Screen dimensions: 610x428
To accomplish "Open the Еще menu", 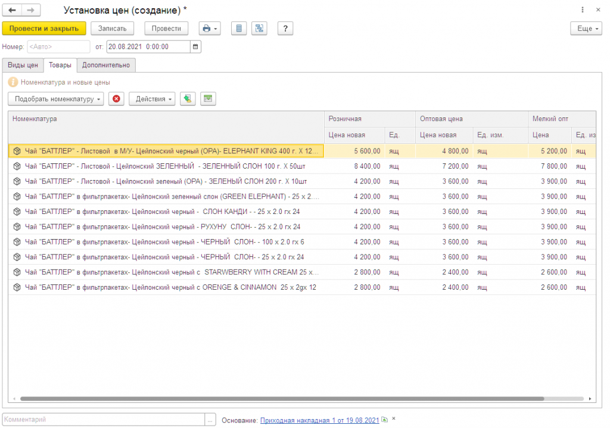I will point(586,29).
